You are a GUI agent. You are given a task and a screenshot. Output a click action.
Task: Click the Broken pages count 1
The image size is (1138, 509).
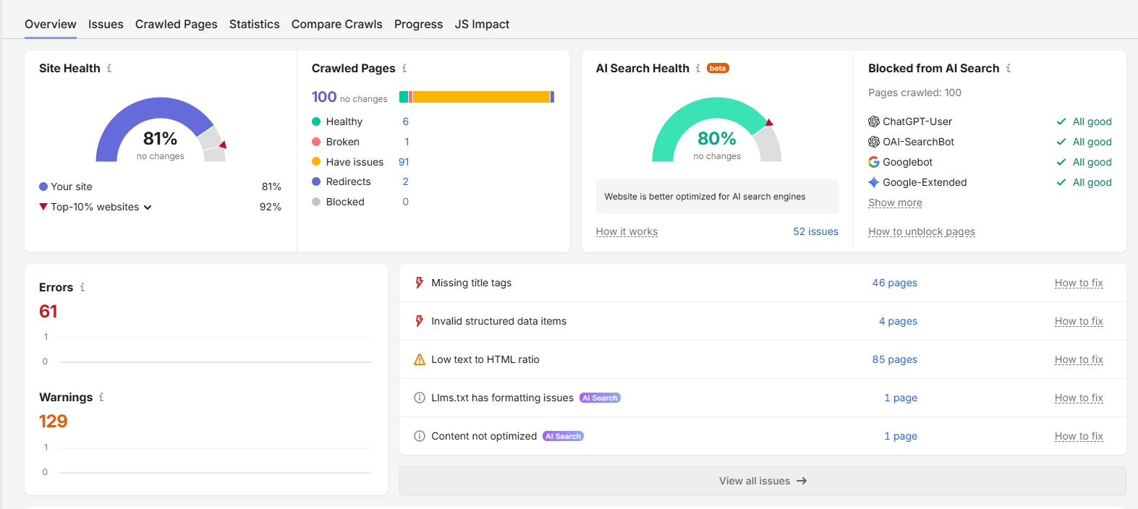pyautogui.click(x=407, y=142)
